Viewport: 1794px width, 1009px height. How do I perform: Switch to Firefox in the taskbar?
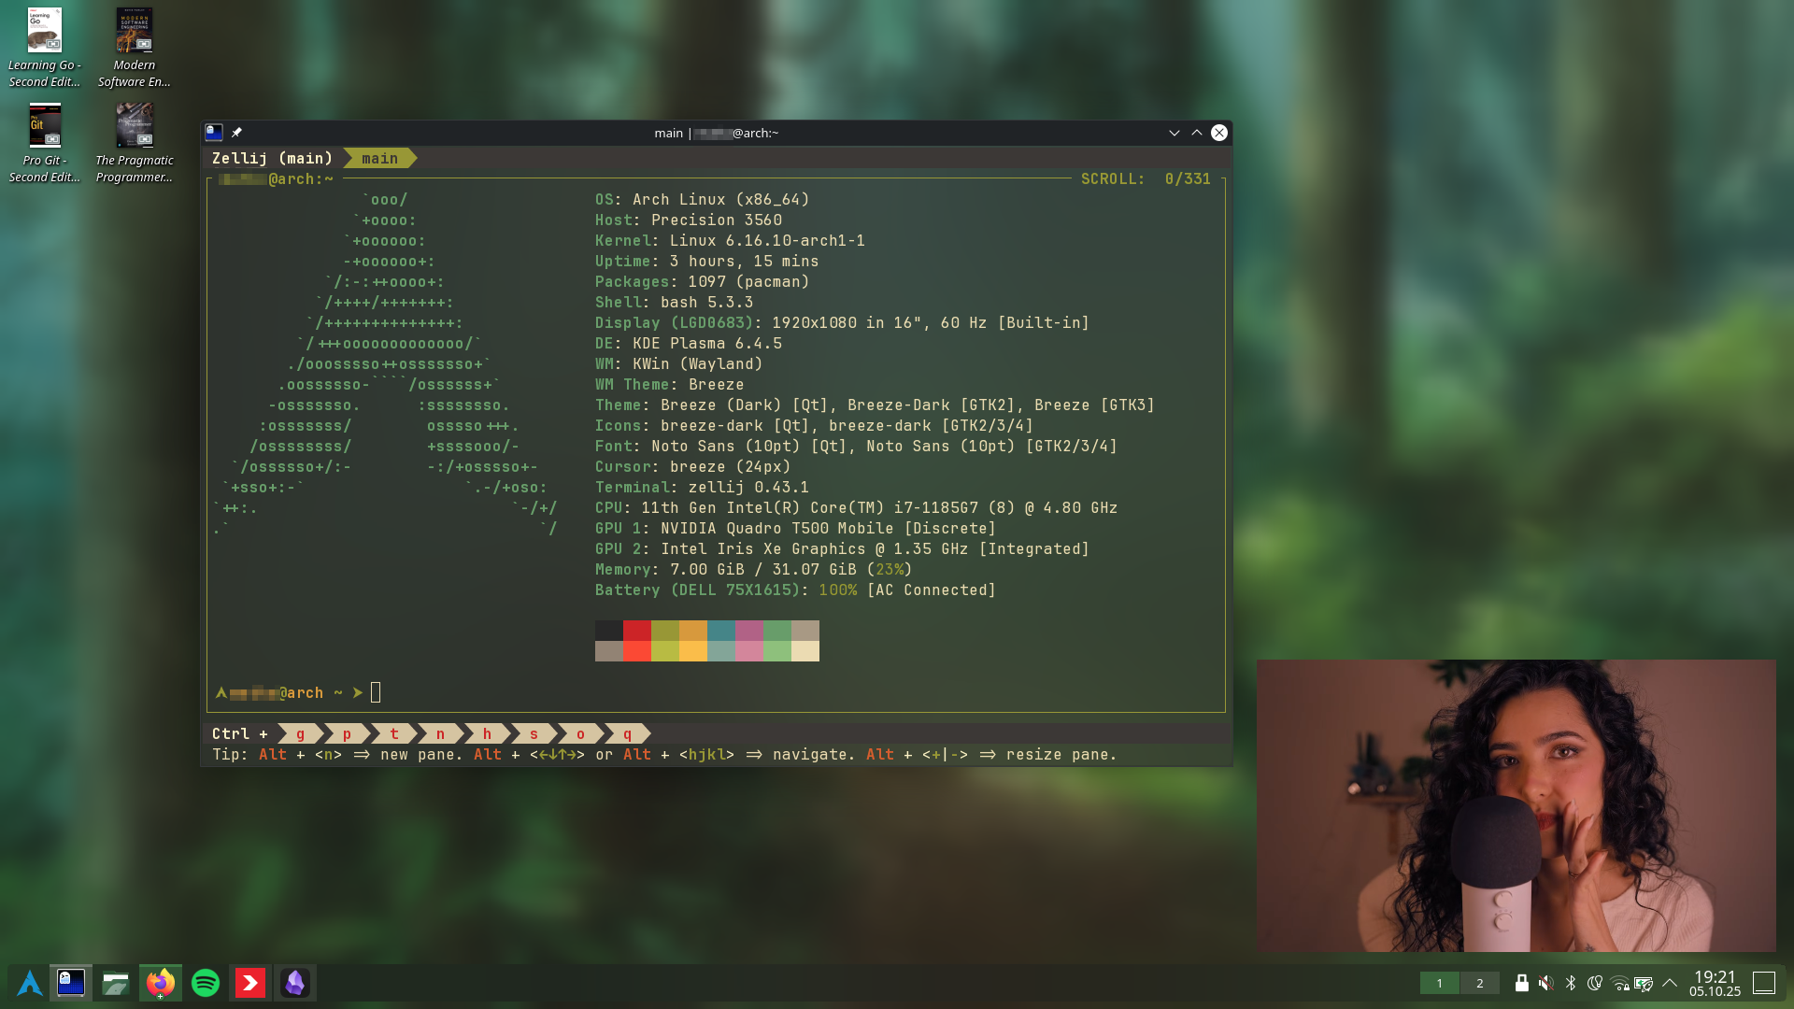160,983
